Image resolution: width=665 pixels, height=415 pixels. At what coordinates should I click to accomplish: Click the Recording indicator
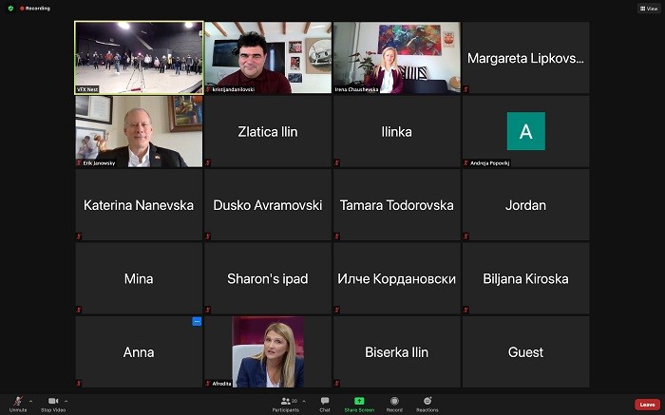pos(35,8)
